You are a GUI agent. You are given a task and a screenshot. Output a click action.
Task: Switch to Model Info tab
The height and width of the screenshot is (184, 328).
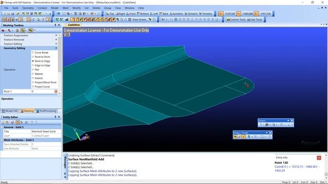point(10,111)
